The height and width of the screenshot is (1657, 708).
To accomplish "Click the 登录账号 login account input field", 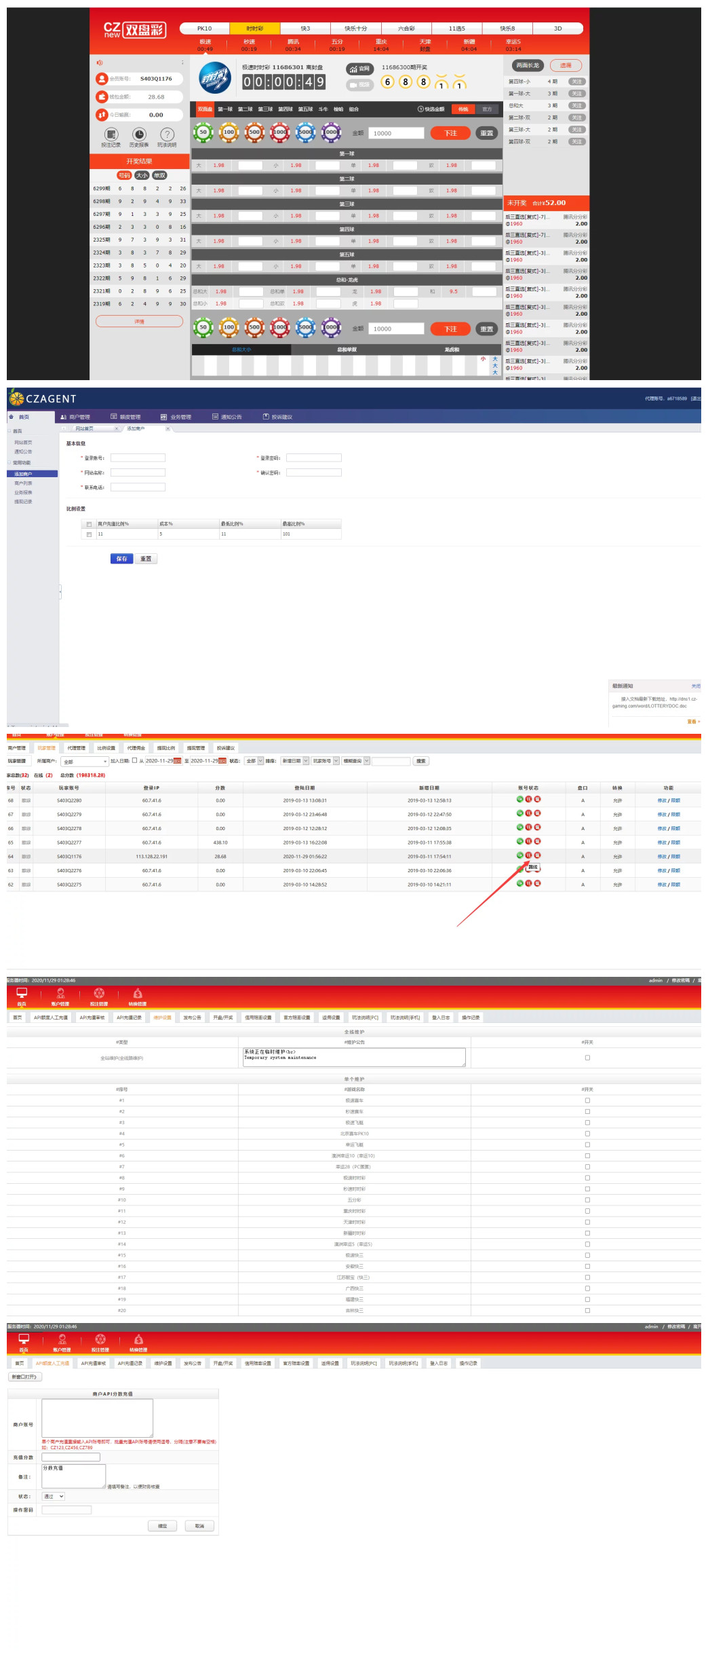I will click(x=138, y=458).
